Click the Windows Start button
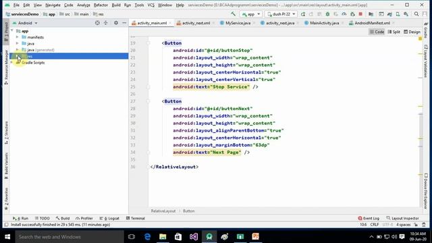This screenshot has width=432, height=243. (7, 237)
